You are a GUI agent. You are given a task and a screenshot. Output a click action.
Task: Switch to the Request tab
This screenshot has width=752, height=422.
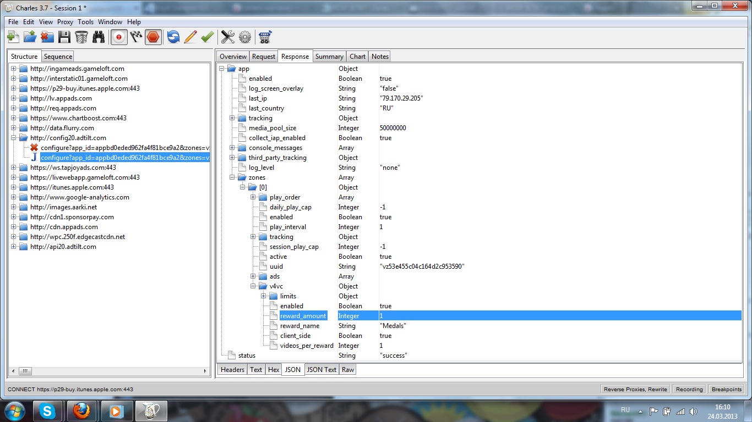(264, 56)
